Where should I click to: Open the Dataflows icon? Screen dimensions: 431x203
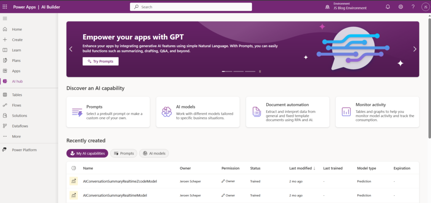pyautogui.click(x=5, y=126)
